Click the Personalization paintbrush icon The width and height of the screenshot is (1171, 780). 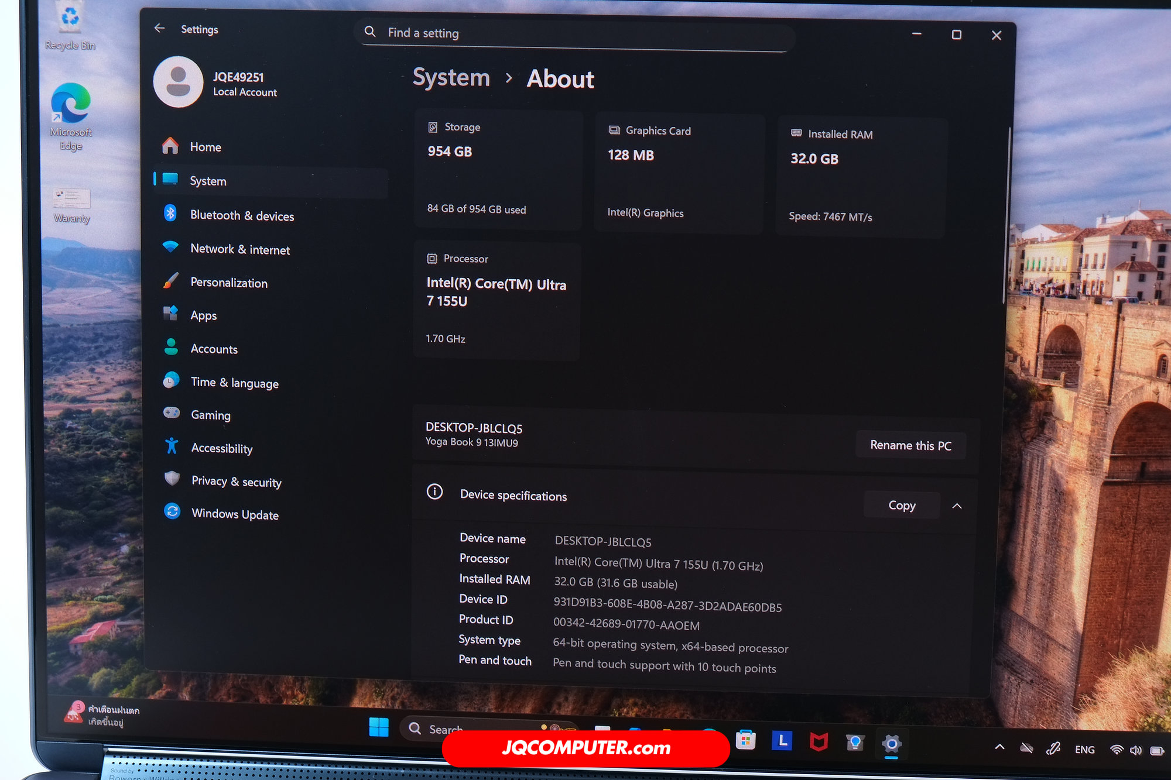(171, 280)
